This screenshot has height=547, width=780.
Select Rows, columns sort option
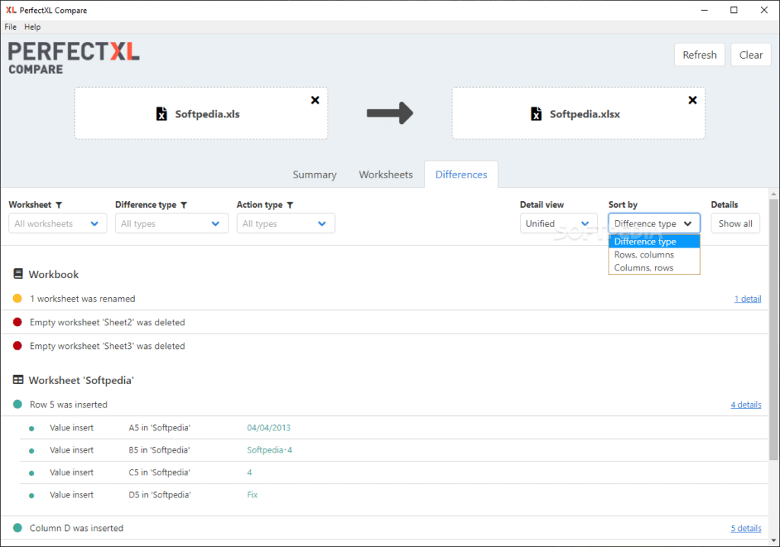click(x=654, y=254)
